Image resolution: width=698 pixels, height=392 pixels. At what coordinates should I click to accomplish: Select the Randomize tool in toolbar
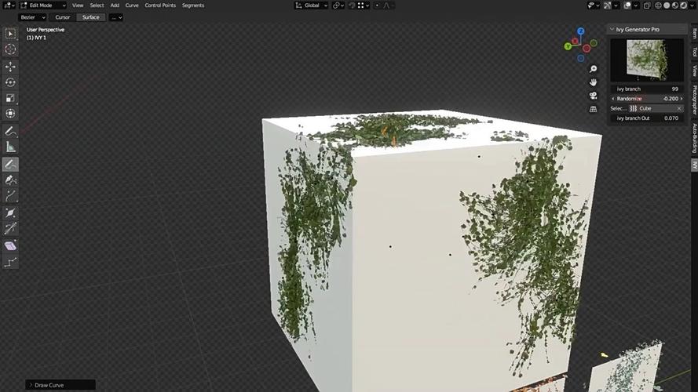click(10, 262)
